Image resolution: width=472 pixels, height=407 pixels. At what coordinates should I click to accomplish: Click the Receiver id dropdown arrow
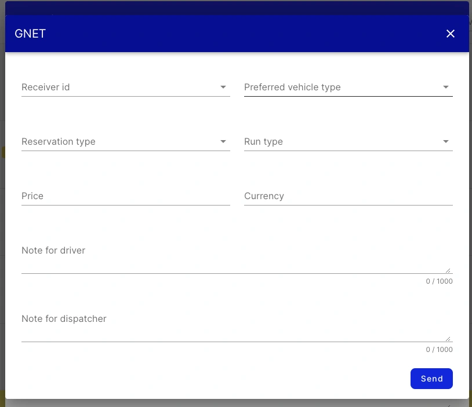click(223, 87)
